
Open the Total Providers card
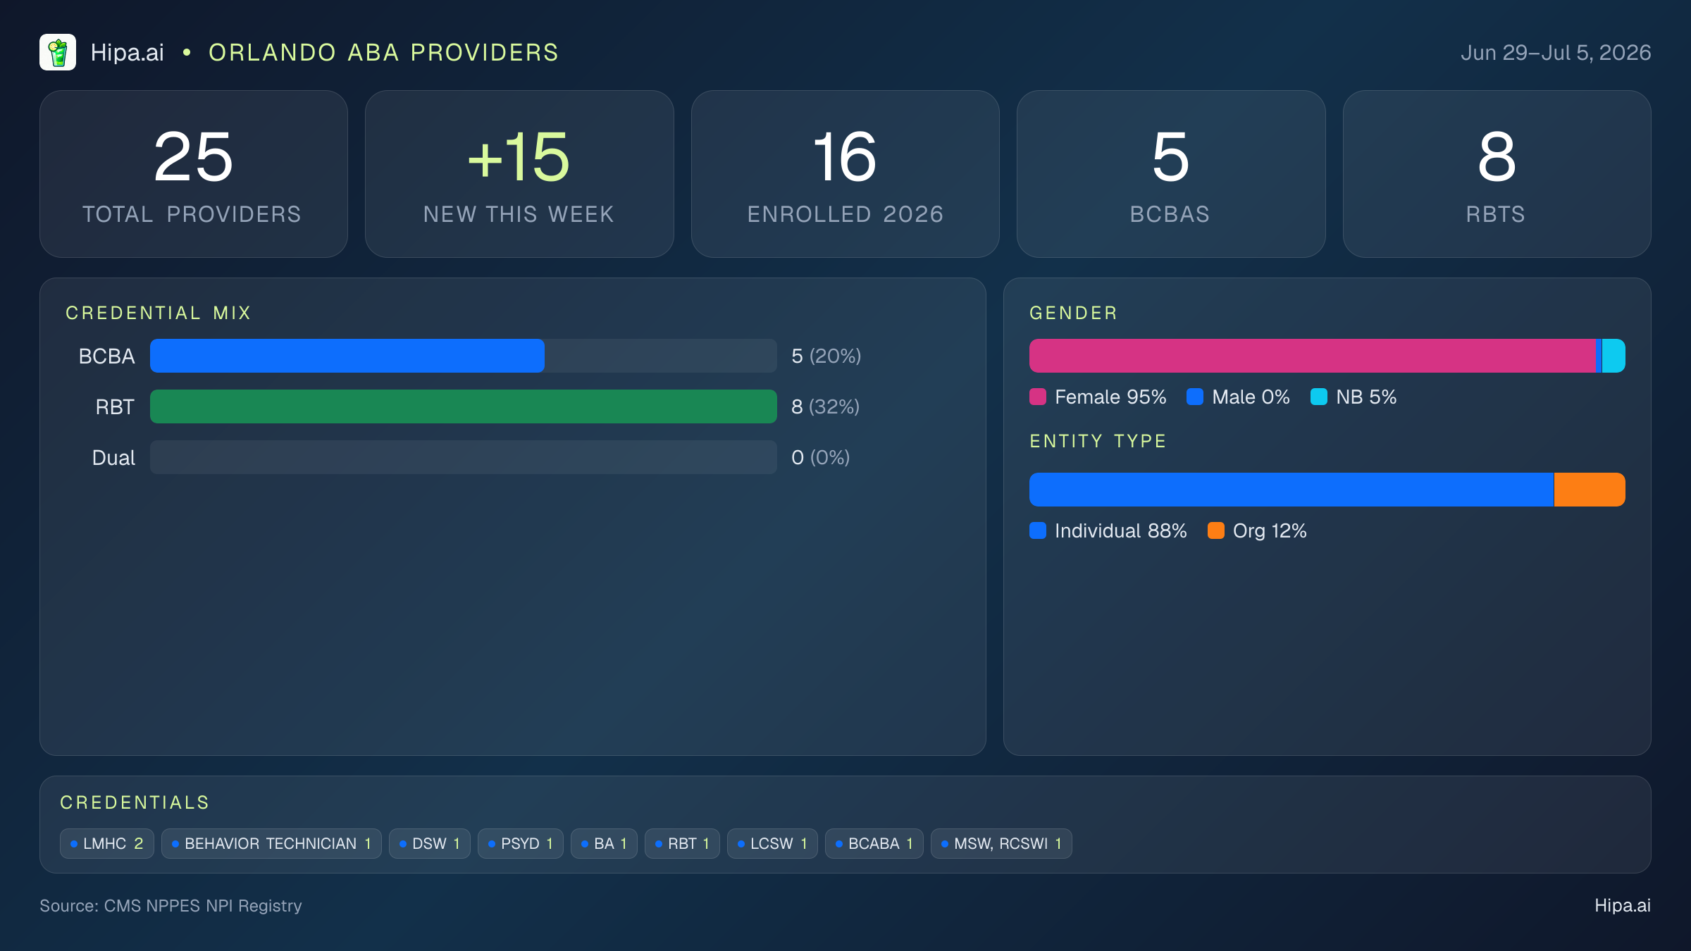(194, 174)
